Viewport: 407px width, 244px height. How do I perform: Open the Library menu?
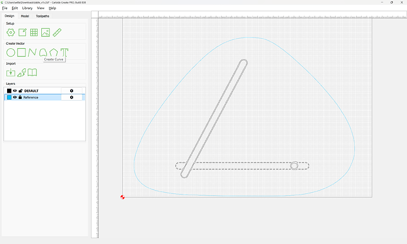[27, 8]
